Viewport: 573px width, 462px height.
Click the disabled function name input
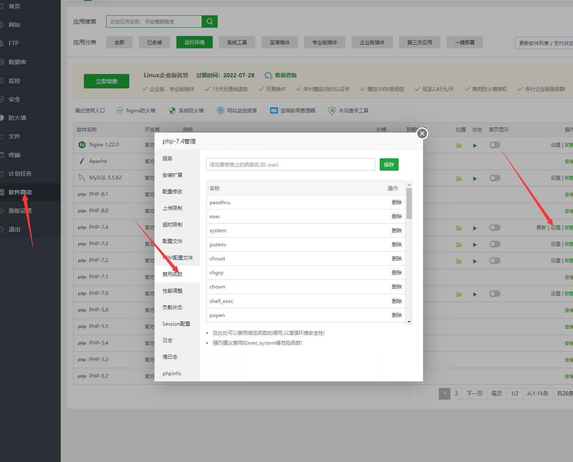click(291, 164)
